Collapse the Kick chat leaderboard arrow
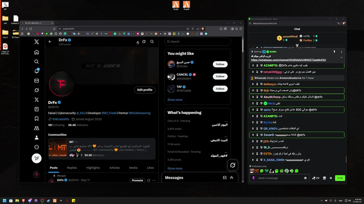The width and height of the screenshot is (364, 204). tap(297, 45)
